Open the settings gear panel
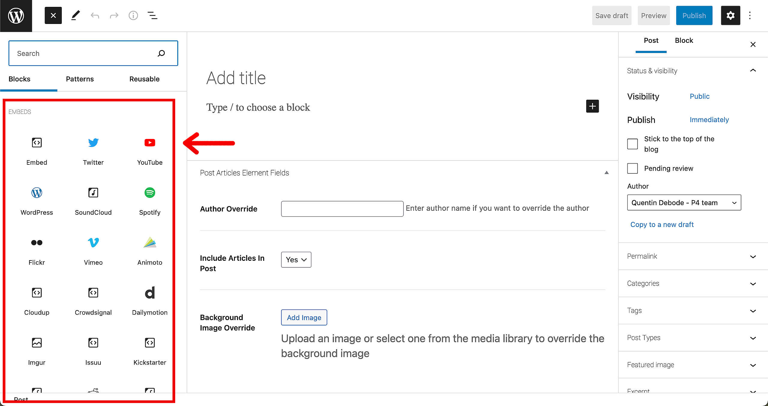The height and width of the screenshot is (406, 768). [730, 16]
